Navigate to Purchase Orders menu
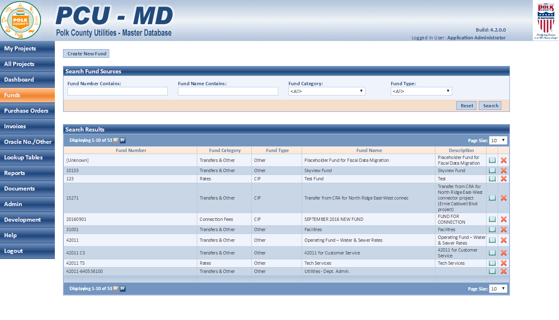Viewport: 559px width, 320px height. click(x=27, y=111)
